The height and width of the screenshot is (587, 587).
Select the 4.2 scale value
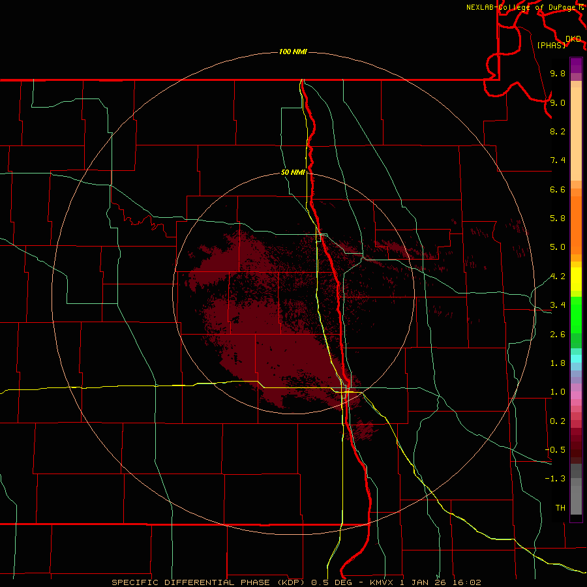click(558, 277)
